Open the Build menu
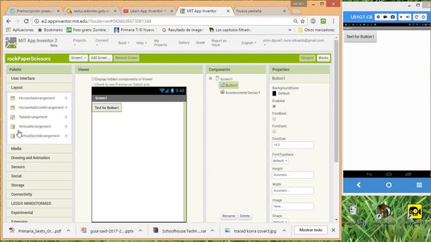This screenshot has height=242, width=431. tap(124, 43)
